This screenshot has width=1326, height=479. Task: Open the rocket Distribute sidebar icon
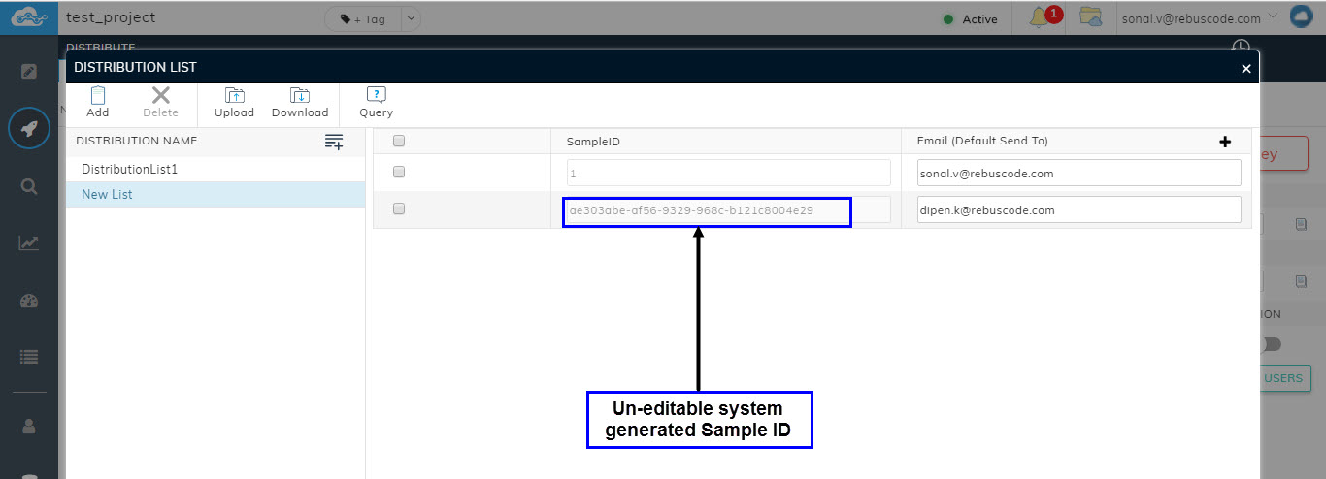tap(29, 128)
